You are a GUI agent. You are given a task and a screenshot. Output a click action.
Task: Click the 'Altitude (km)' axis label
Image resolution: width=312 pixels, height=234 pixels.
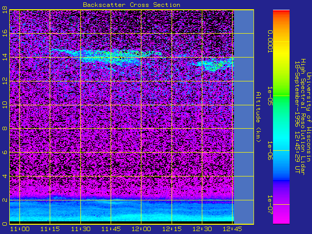[258, 117]
